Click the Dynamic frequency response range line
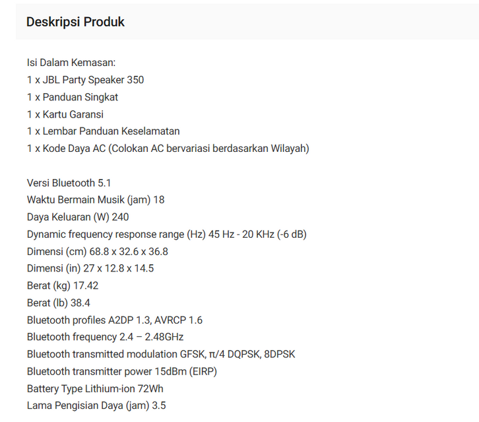 (x=166, y=234)
